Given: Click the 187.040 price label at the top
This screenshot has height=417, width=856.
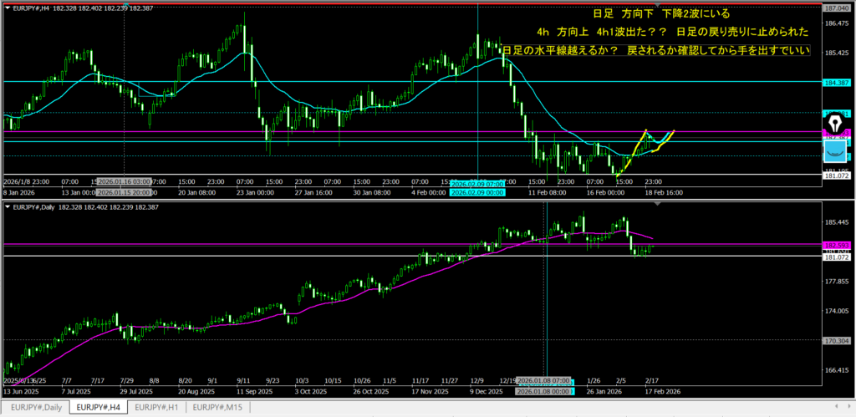Looking at the screenshot, I should tap(838, 8).
